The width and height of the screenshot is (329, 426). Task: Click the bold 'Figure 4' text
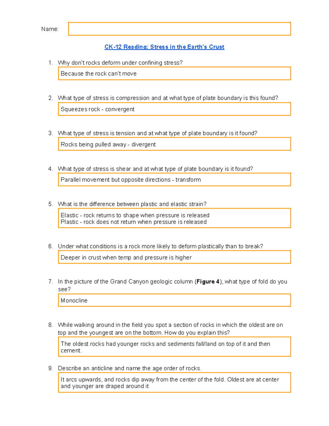coord(208,282)
